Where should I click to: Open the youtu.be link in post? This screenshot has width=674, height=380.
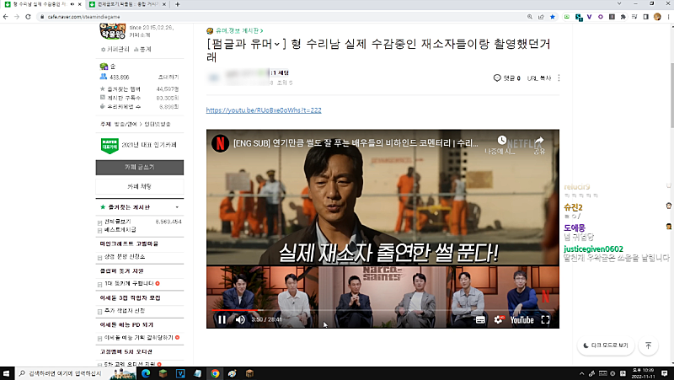(x=264, y=110)
